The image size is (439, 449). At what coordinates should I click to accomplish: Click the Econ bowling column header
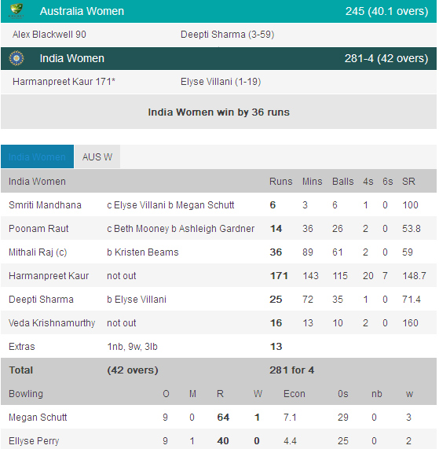pyautogui.click(x=294, y=394)
